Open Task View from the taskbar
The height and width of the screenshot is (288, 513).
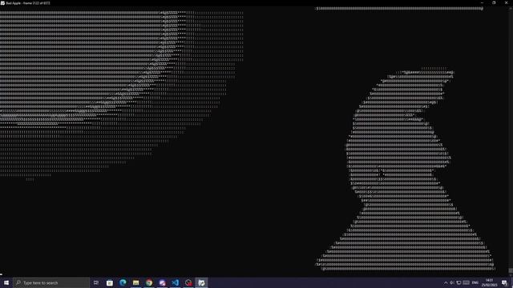[x=96, y=282]
